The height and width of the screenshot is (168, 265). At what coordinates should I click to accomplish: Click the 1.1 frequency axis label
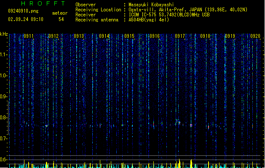pyautogui.click(x=3, y=55)
